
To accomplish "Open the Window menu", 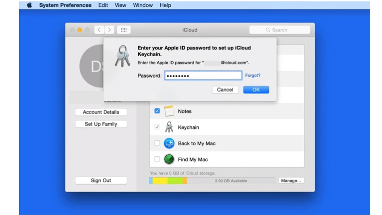I will click(143, 5).
